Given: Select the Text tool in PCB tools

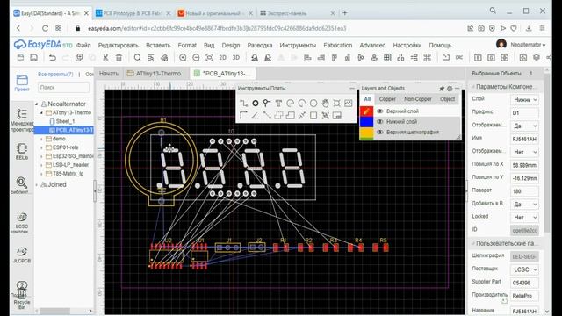Looking at the screenshot, I should pos(278,104).
